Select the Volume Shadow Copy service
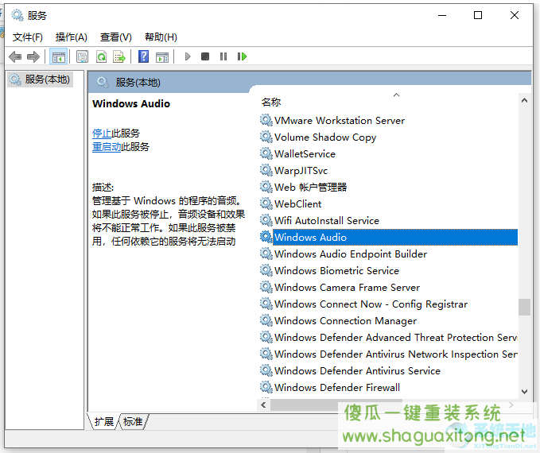Viewport: 540px width, 453px height. [325, 137]
